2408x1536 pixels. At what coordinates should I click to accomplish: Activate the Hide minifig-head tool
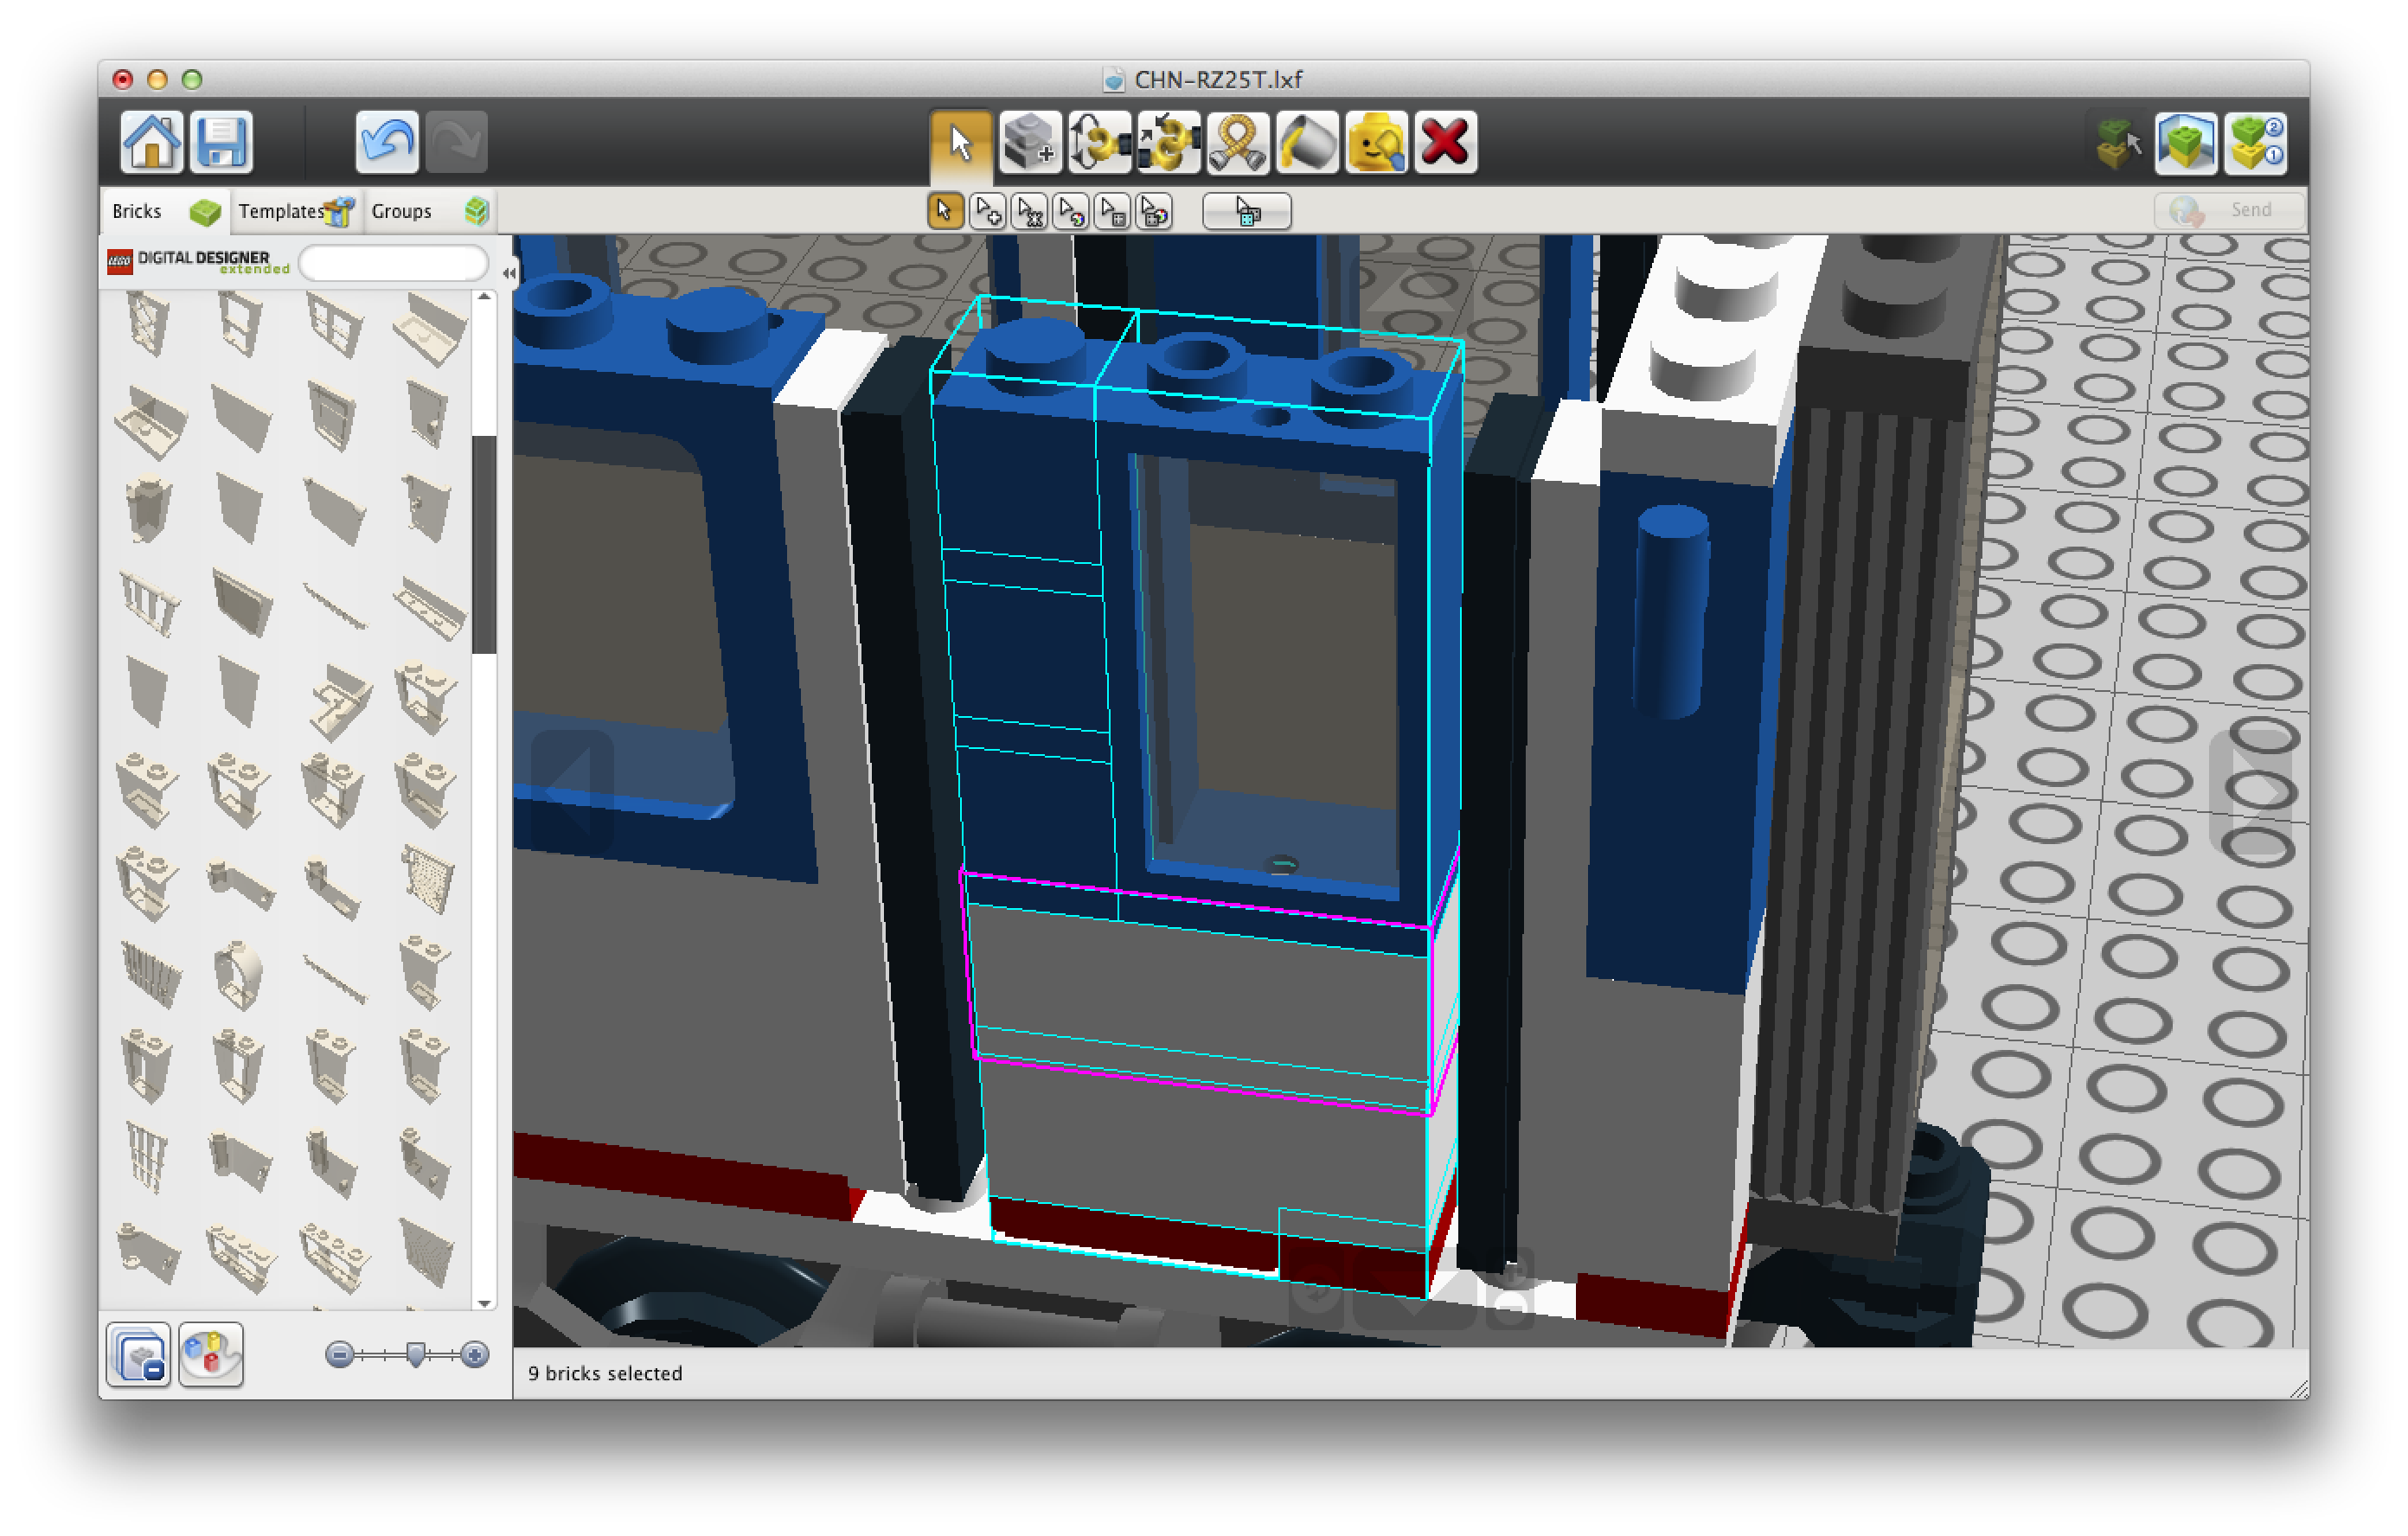tap(1376, 143)
